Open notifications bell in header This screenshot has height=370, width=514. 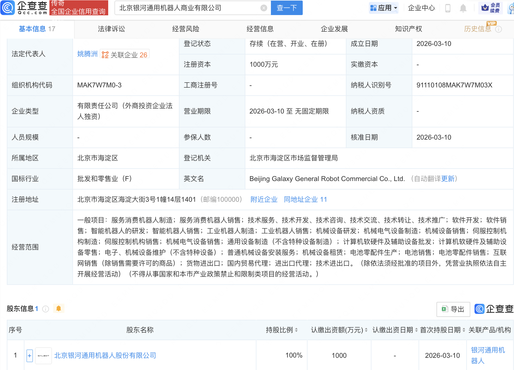pyautogui.click(x=463, y=8)
